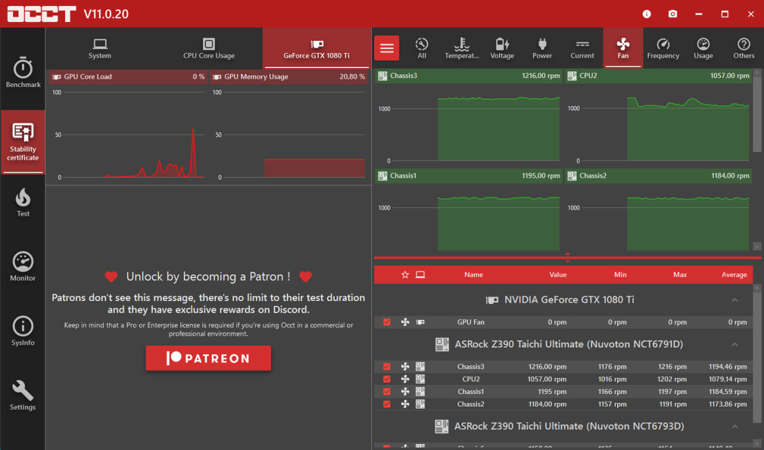This screenshot has height=450, width=764.
Task: Click the motherboard icon in Chassis1 row
Action: 420,392
